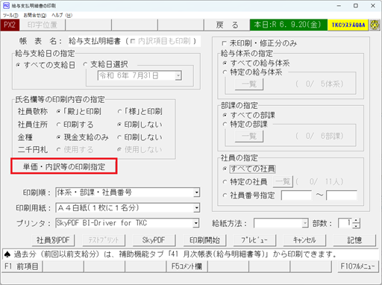Screen dimensions: 382x285
Task: Click プレビュー button
Action: (x=254, y=240)
